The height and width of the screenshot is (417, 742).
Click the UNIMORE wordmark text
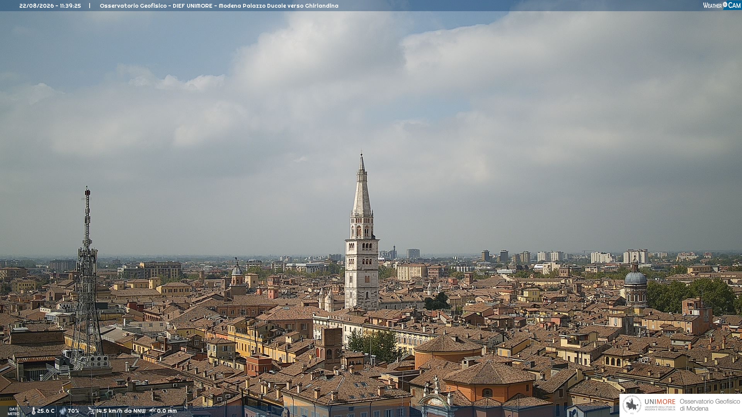point(660,402)
